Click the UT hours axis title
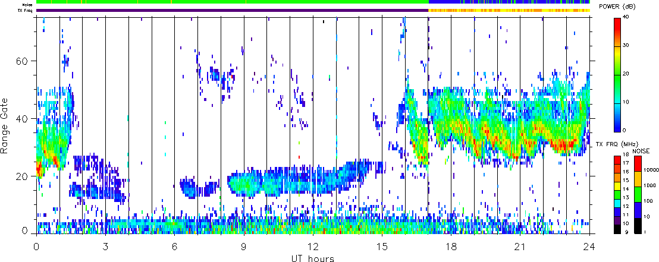This screenshot has height=262, width=659. 313,258
